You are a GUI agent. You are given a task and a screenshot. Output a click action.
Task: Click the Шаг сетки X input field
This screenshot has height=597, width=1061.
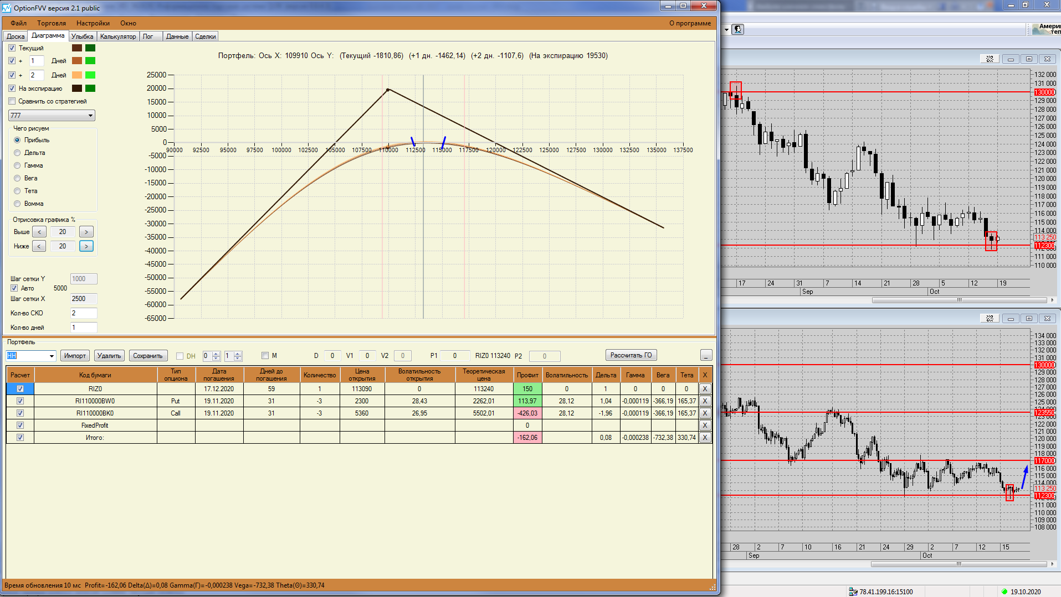(84, 299)
